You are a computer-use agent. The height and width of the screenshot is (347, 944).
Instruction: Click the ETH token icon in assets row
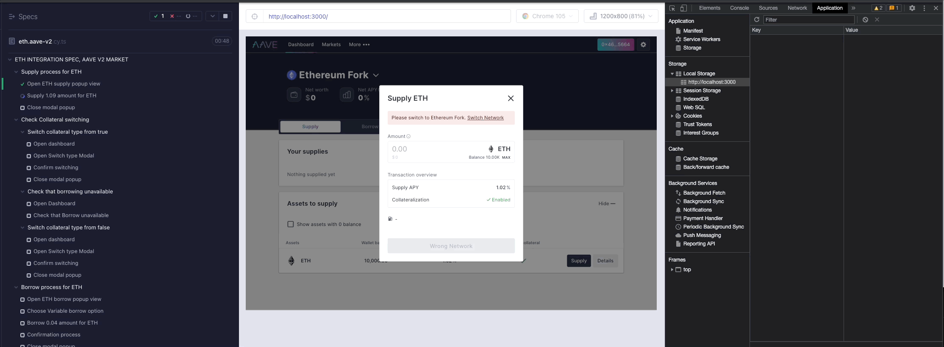point(291,261)
